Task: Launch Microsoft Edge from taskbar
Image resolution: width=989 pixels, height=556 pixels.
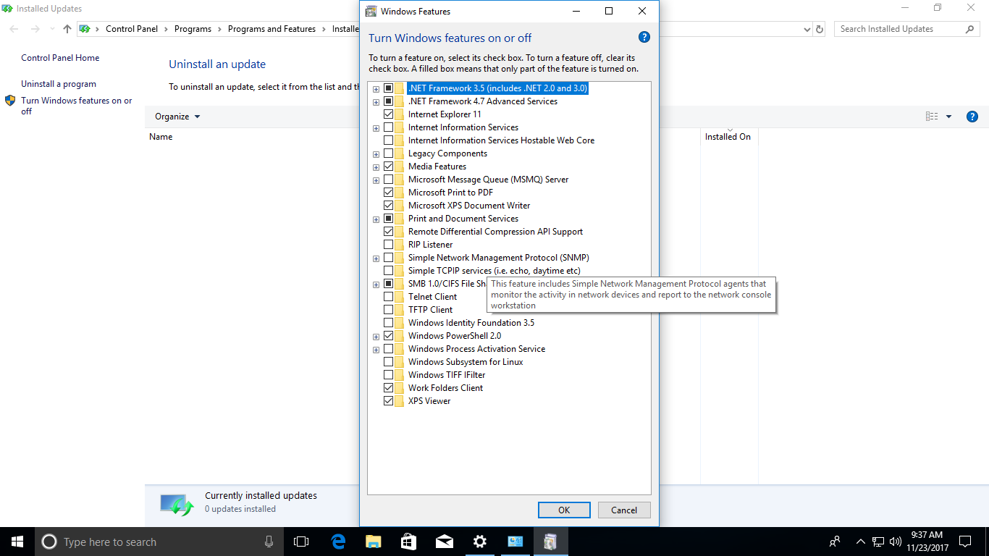Action: (x=338, y=542)
